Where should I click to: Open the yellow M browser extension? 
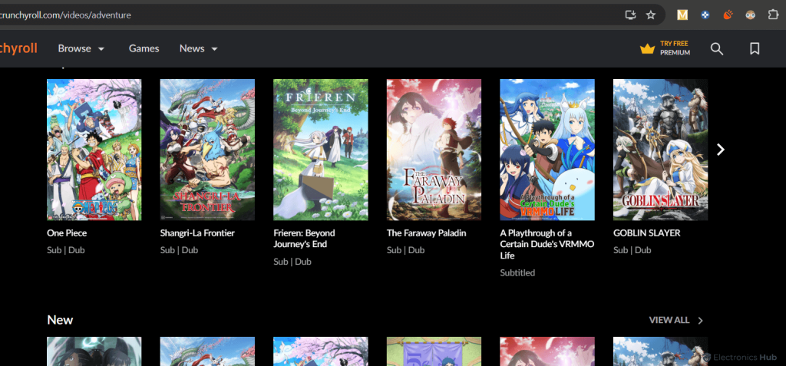[682, 15]
